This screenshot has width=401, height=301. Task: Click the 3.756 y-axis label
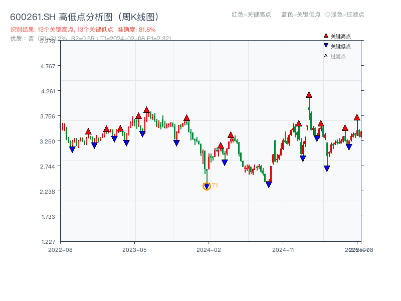pos(48,116)
